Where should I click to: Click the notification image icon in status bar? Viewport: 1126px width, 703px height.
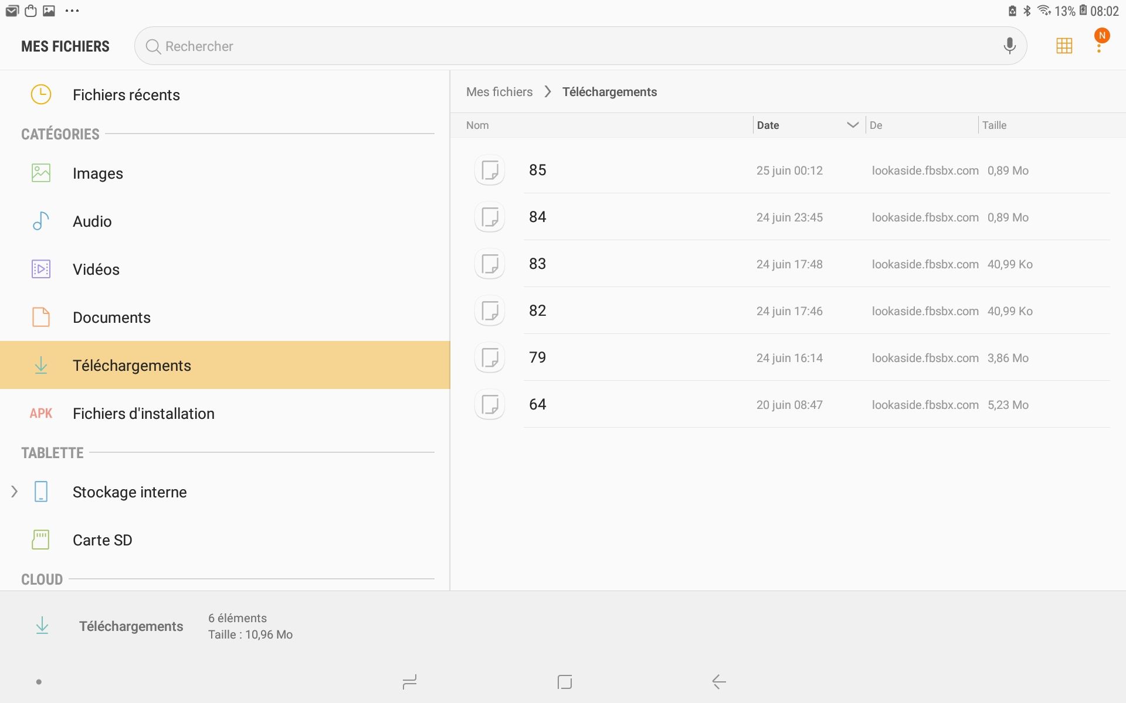(49, 11)
